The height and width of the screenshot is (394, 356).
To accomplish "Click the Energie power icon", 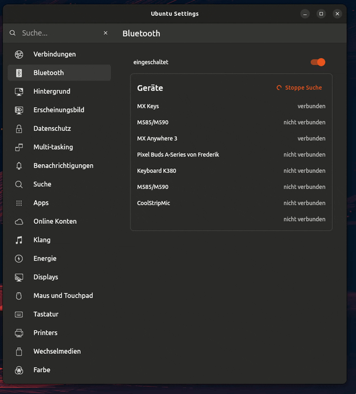I will (x=19, y=258).
